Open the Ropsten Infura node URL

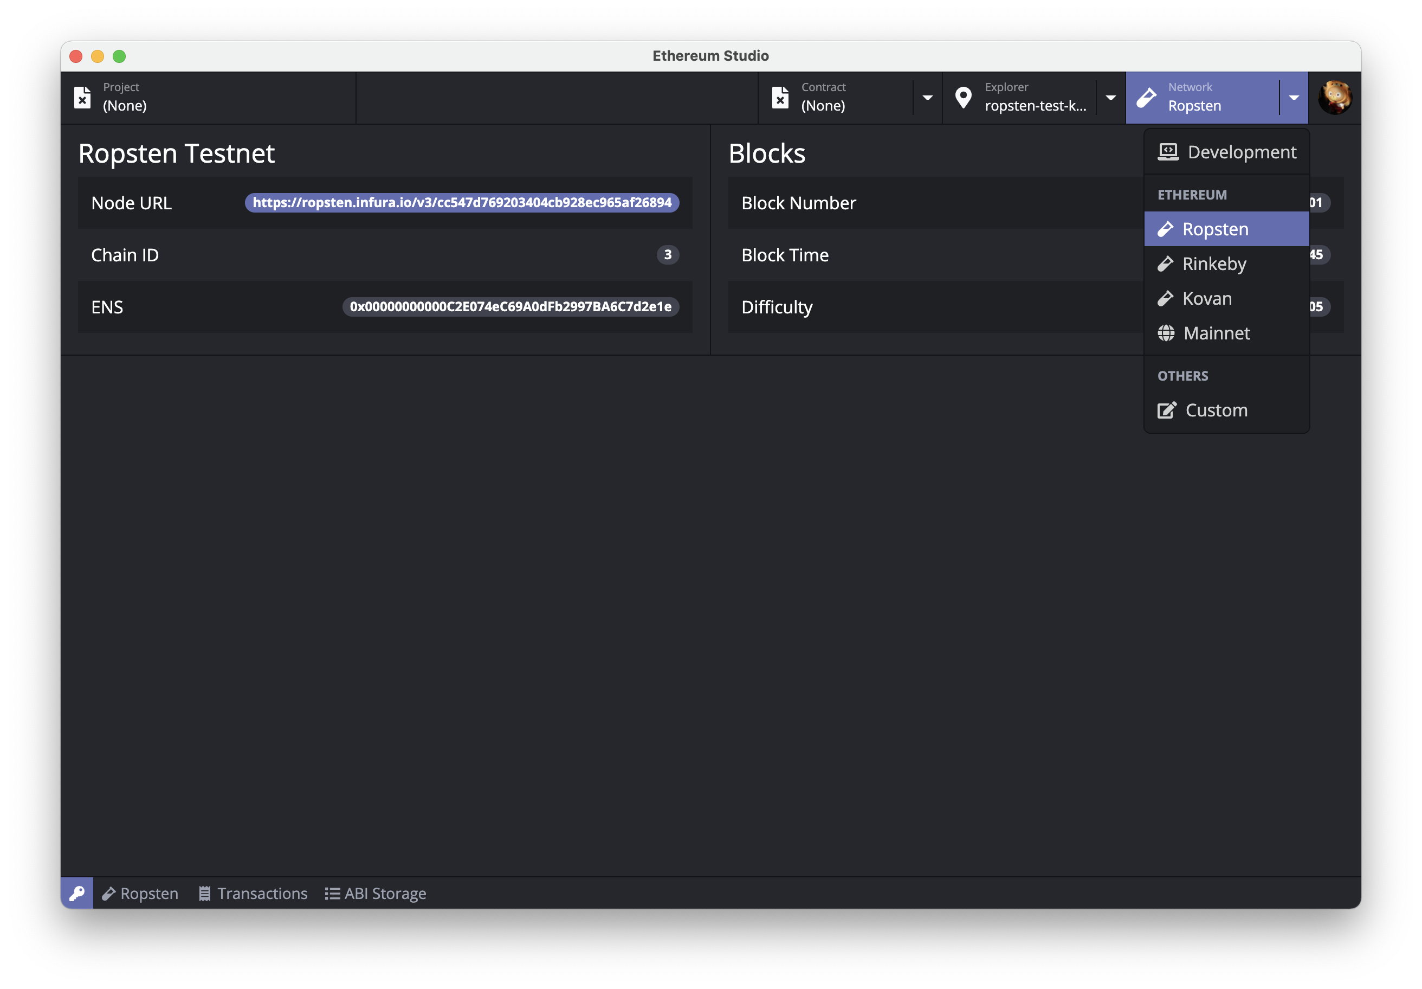(x=461, y=203)
